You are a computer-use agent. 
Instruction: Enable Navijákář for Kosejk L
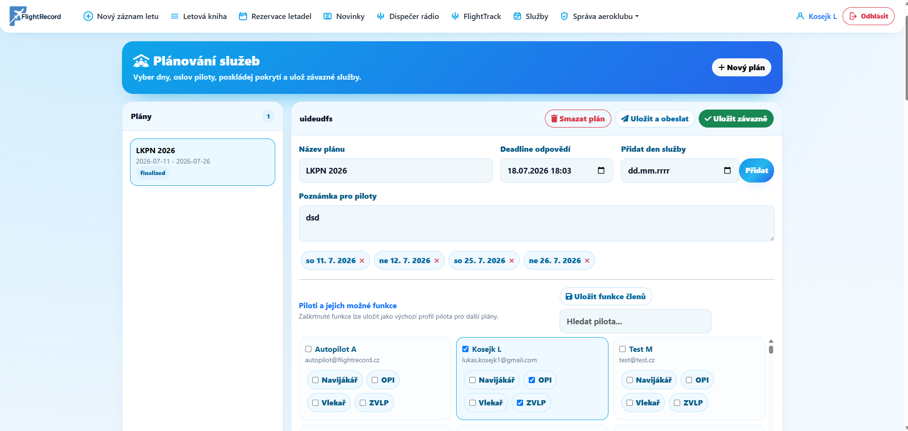click(x=473, y=380)
